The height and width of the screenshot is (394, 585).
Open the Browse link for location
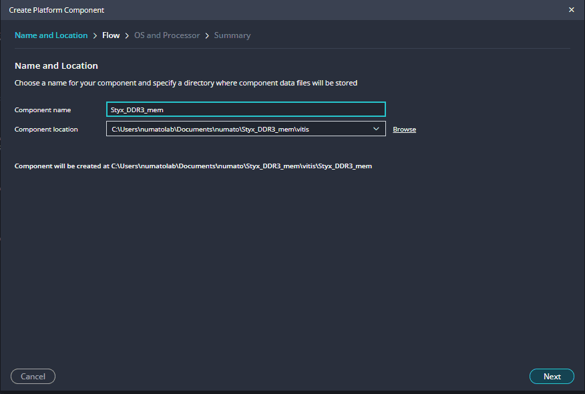pyautogui.click(x=404, y=130)
